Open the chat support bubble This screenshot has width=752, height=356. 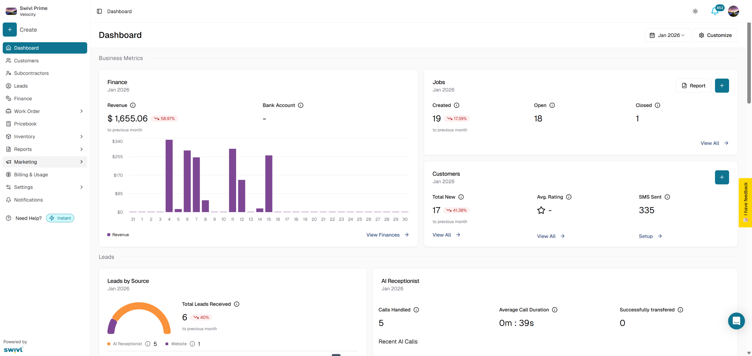point(736,321)
